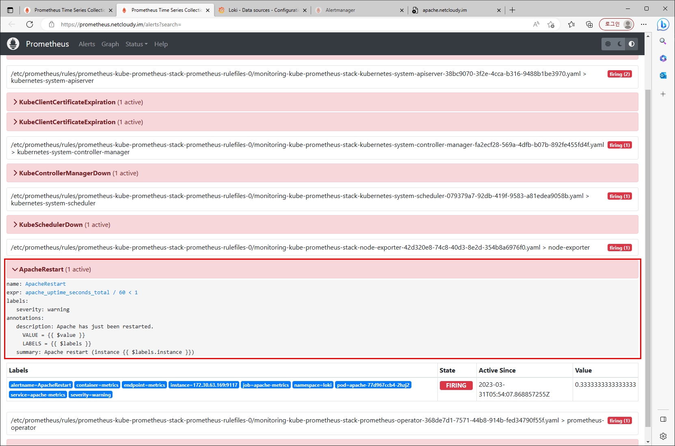Open the Graph nav item
The width and height of the screenshot is (675, 446).
110,44
